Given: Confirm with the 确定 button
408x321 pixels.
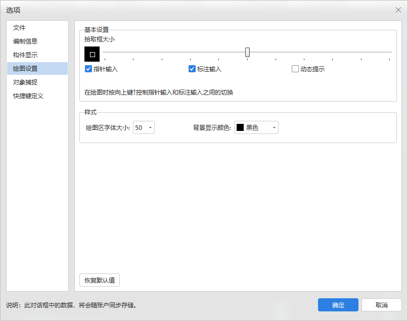Looking at the screenshot, I should tap(338, 305).
